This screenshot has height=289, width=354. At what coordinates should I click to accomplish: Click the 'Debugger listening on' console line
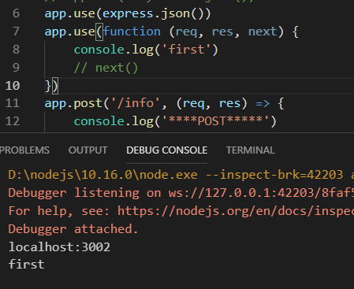point(181,193)
